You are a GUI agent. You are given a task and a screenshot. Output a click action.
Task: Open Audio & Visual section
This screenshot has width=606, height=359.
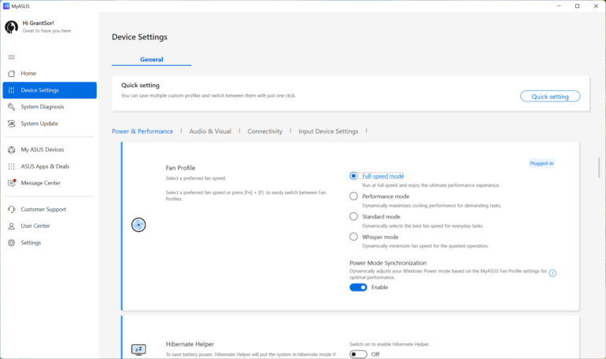(210, 131)
